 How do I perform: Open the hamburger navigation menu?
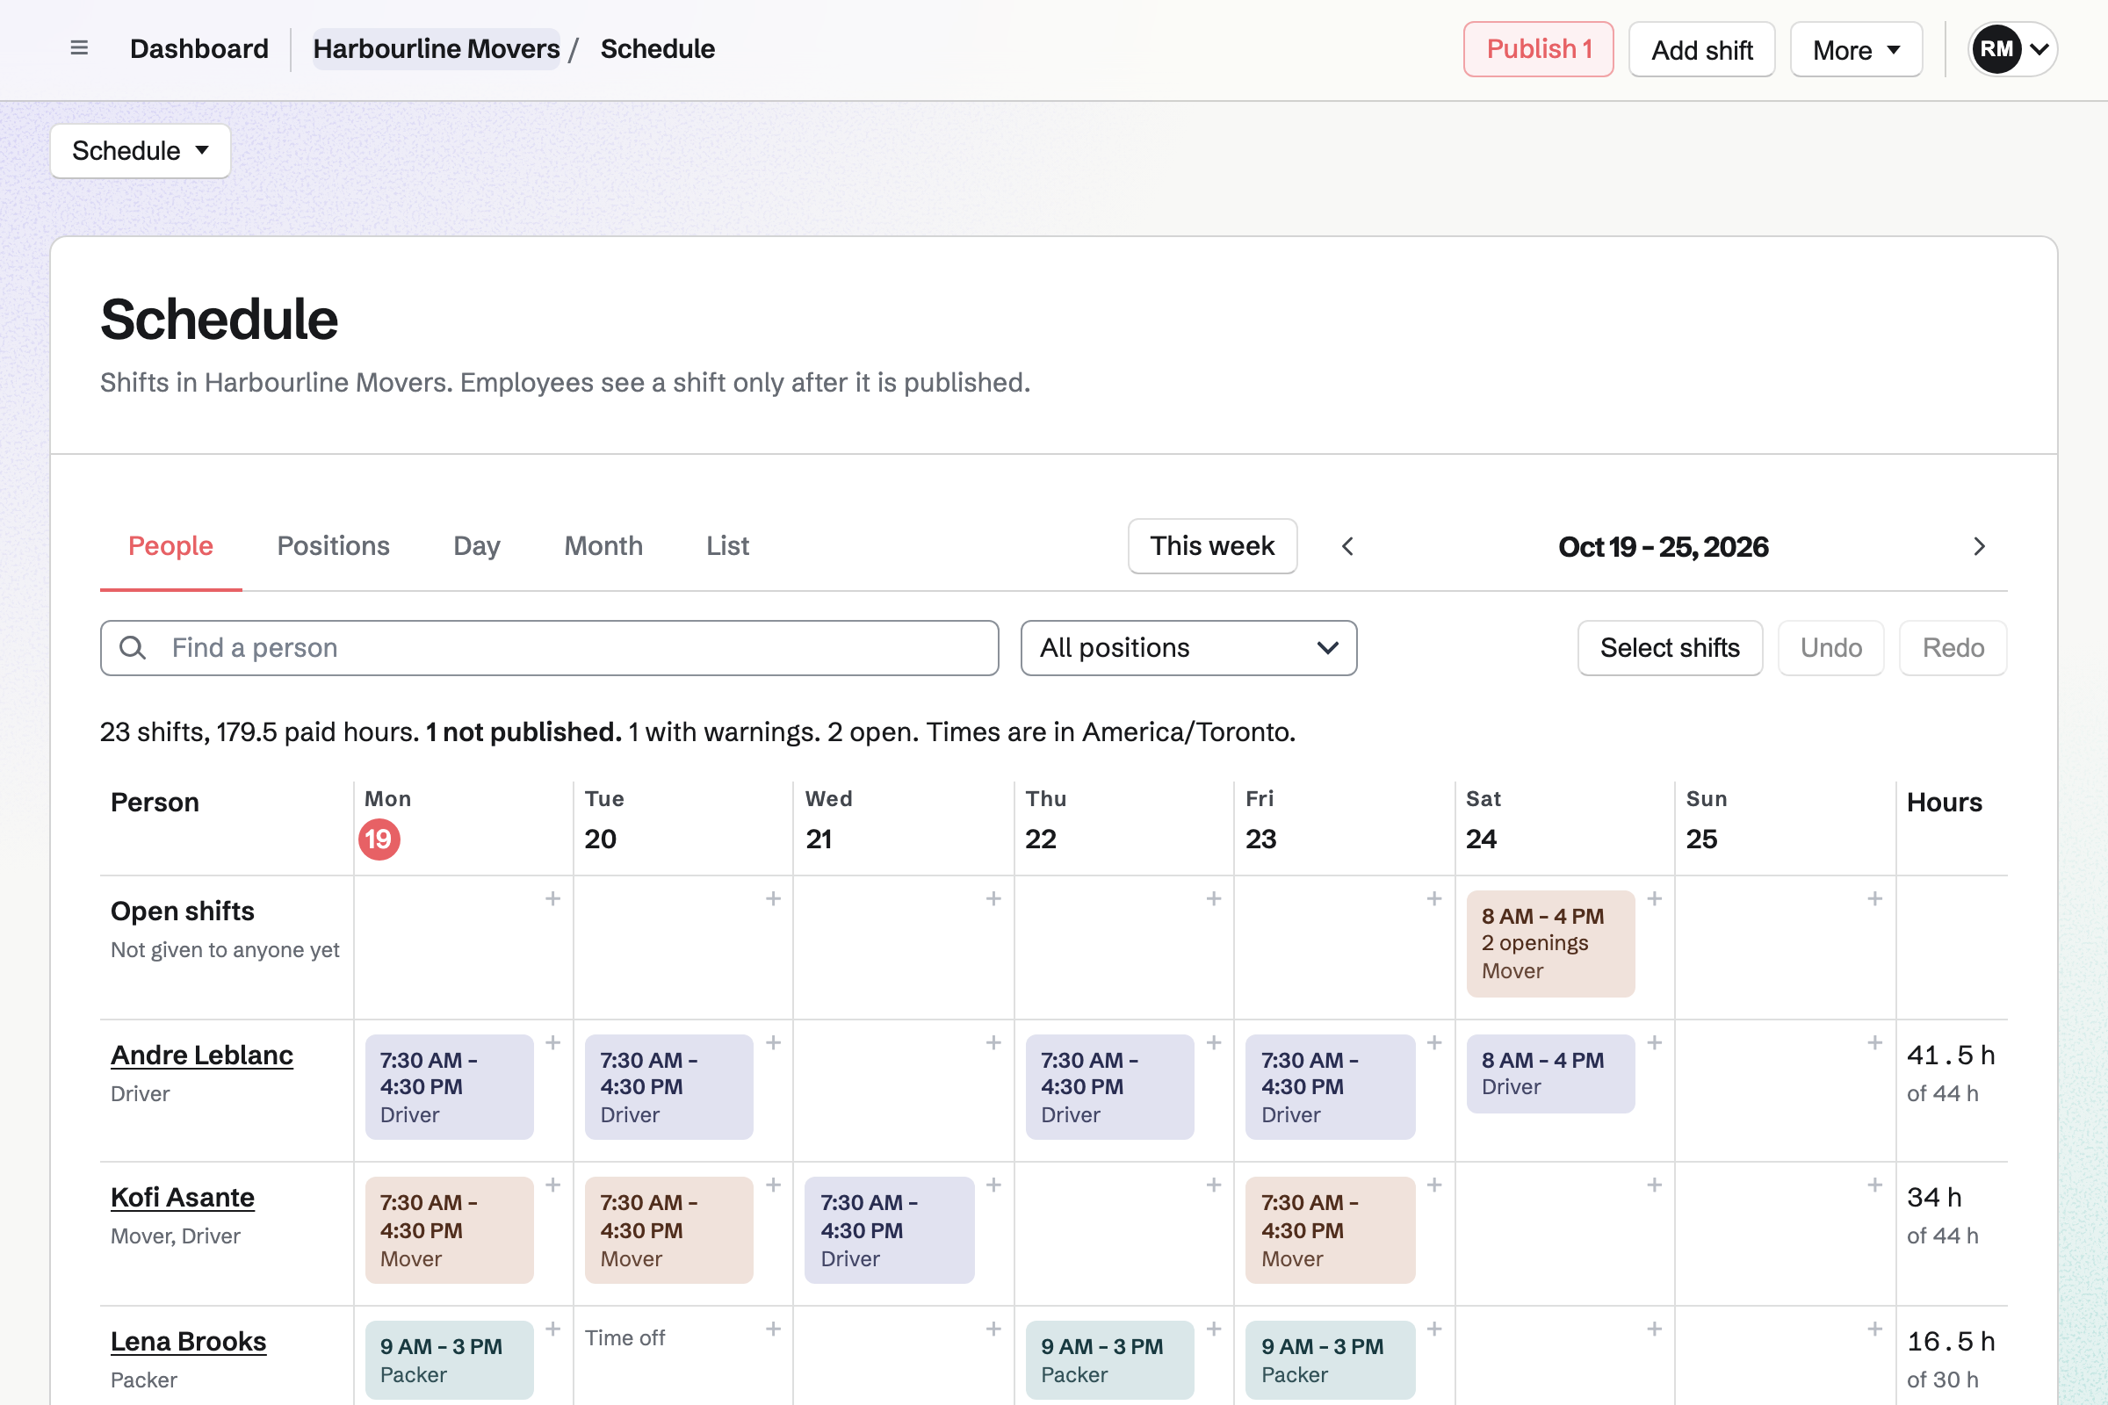(79, 48)
